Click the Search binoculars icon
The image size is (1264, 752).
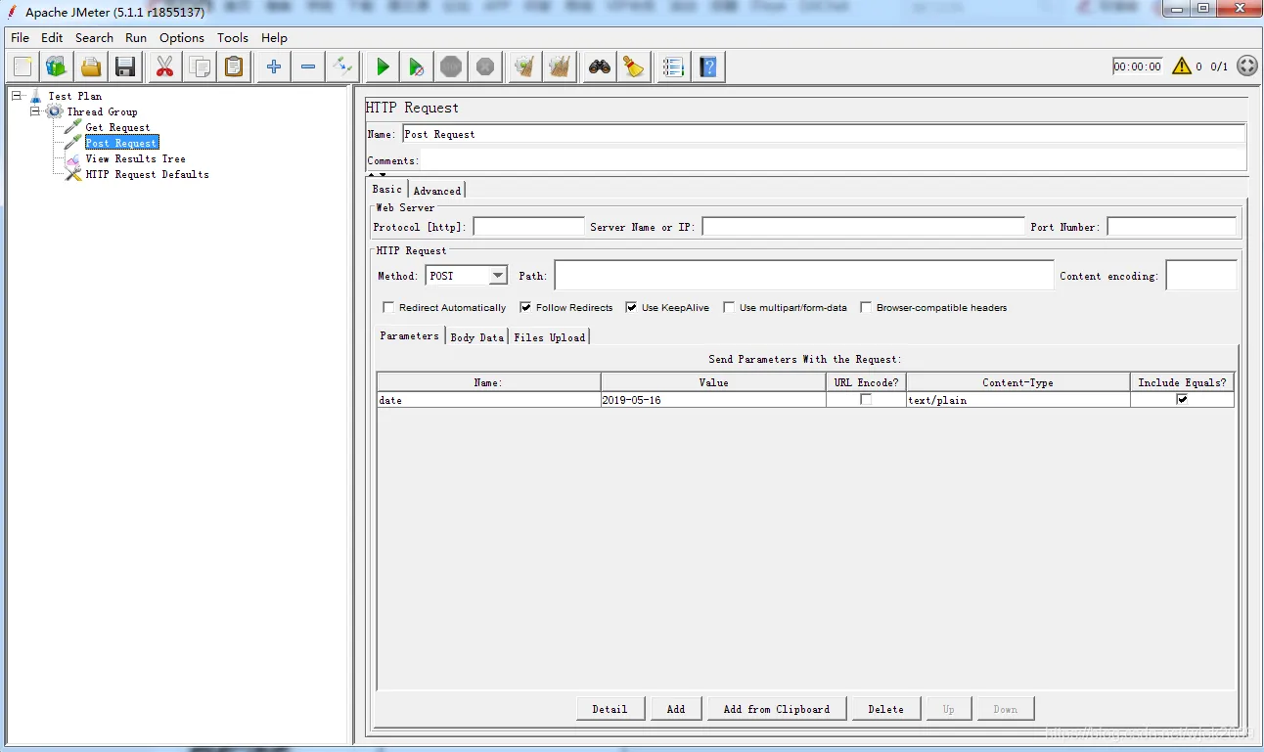tap(600, 66)
